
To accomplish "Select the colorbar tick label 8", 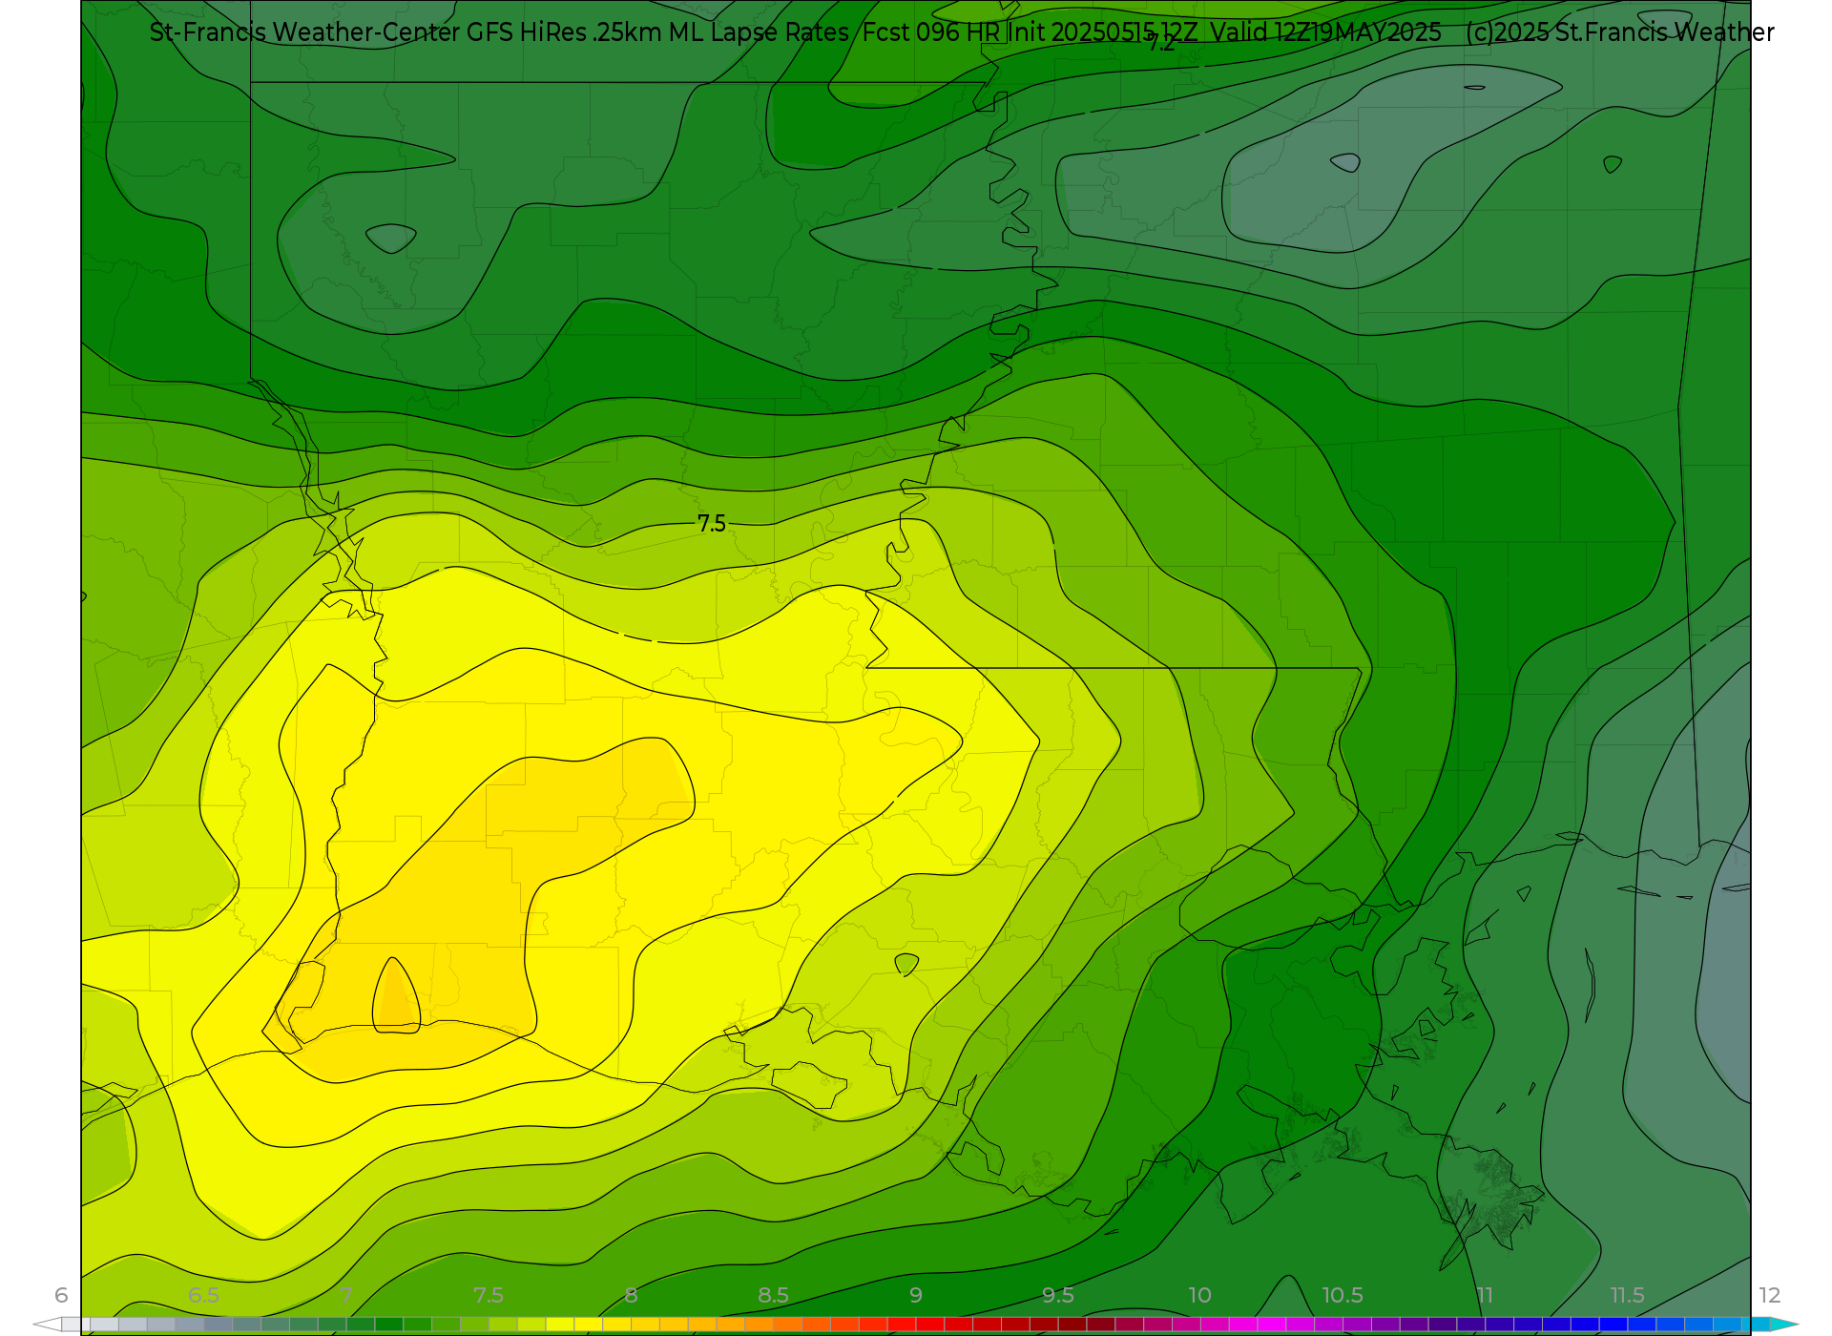I will (x=631, y=1295).
